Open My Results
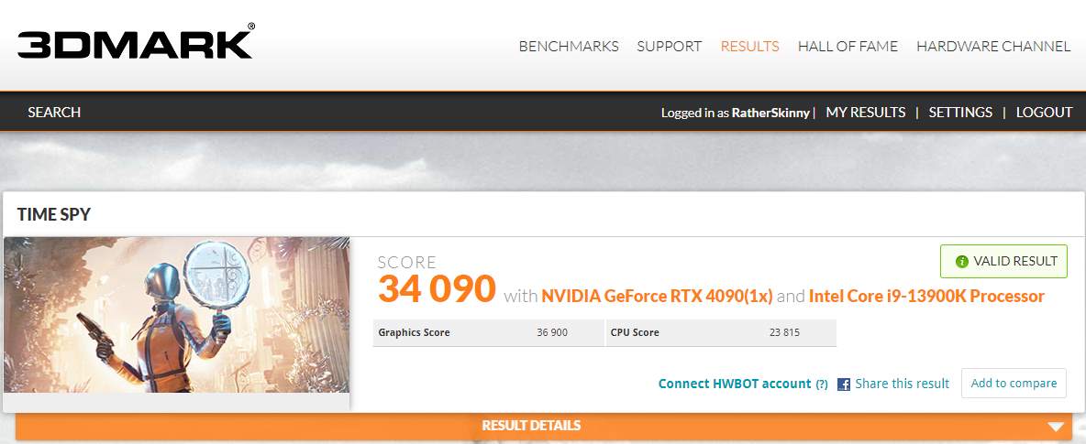This screenshot has width=1086, height=444. coord(866,112)
